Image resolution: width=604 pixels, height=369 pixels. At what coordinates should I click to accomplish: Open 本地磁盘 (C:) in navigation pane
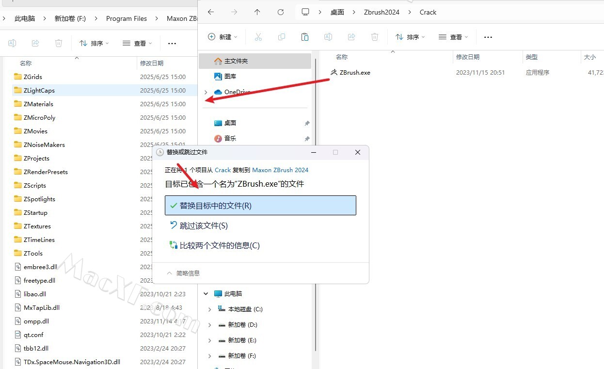click(x=240, y=309)
